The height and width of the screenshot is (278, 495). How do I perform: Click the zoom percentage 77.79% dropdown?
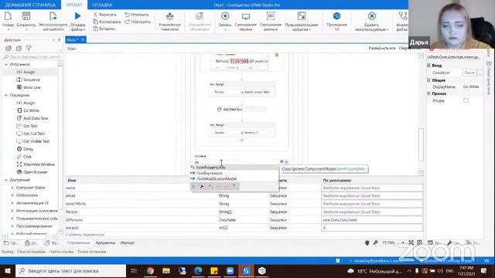(393, 242)
